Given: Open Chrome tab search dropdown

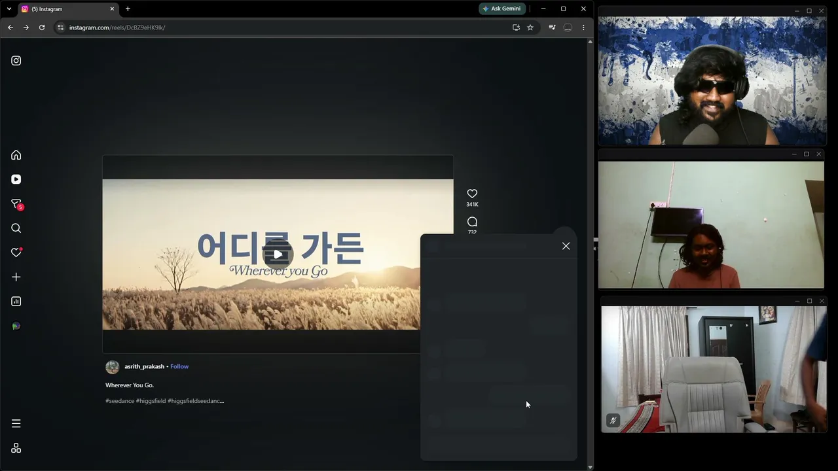Looking at the screenshot, I should click(x=9, y=9).
